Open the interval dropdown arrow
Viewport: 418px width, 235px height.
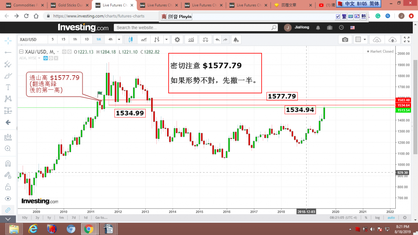[119, 40]
